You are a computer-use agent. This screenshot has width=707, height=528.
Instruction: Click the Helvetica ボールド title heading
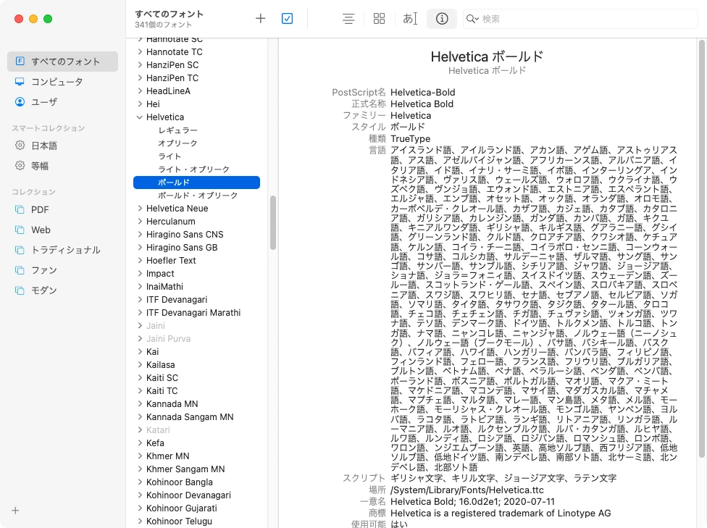[x=487, y=56]
